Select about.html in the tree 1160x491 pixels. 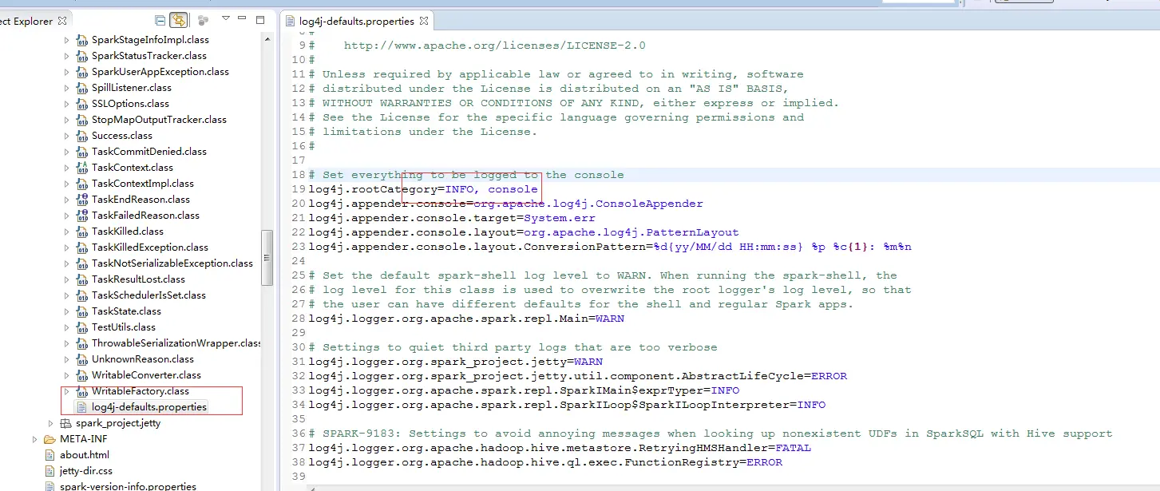85,455
